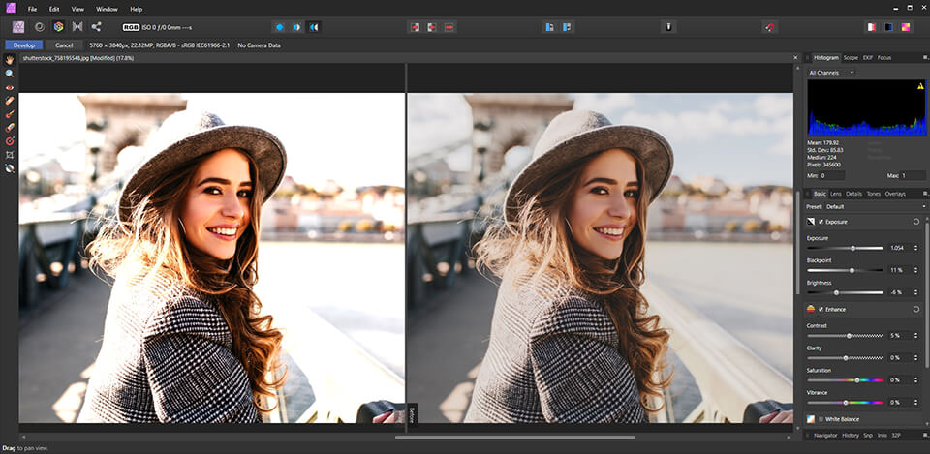Viewport: 930px width, 454px height.
Task: Toggle the clipped tones indicator icon
Action: [x=906, y=27]
